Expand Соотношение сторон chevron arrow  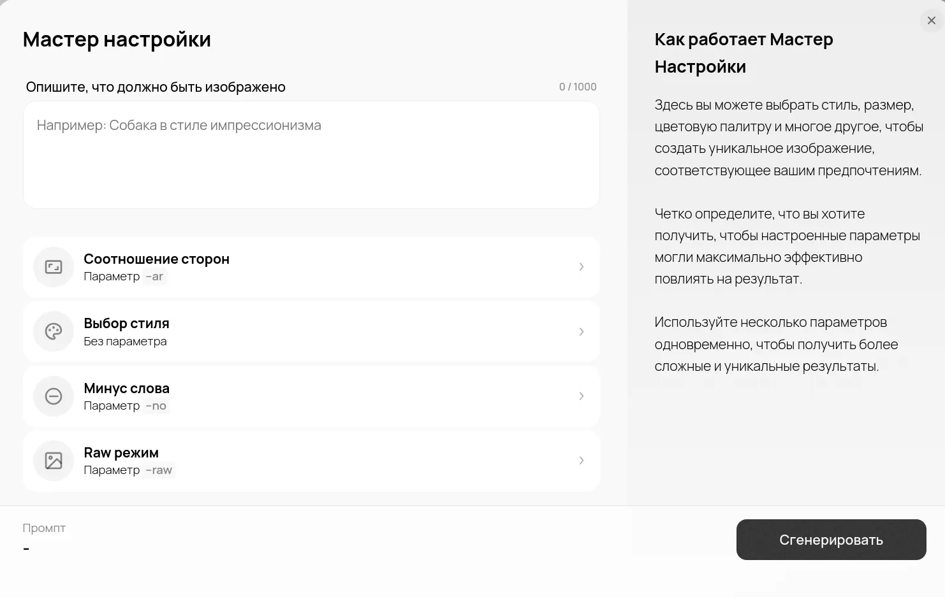[x=581, y=267]
